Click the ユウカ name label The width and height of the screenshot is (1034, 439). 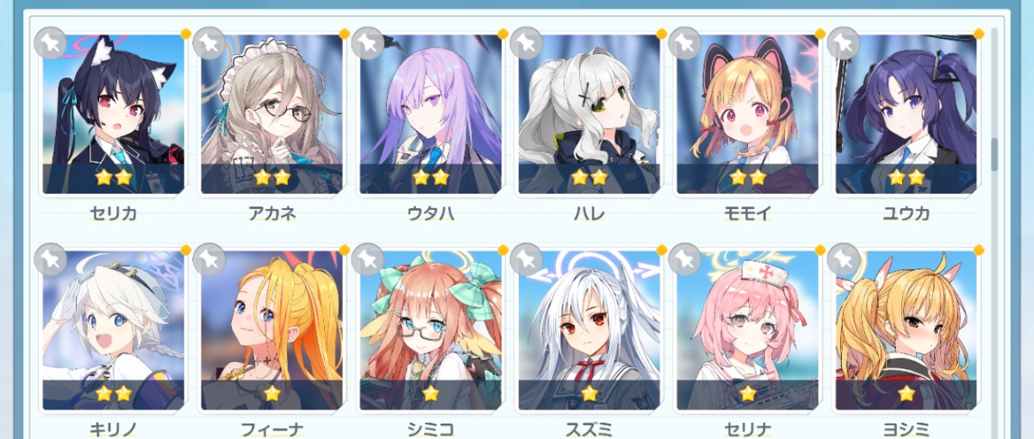coord(906,213)
